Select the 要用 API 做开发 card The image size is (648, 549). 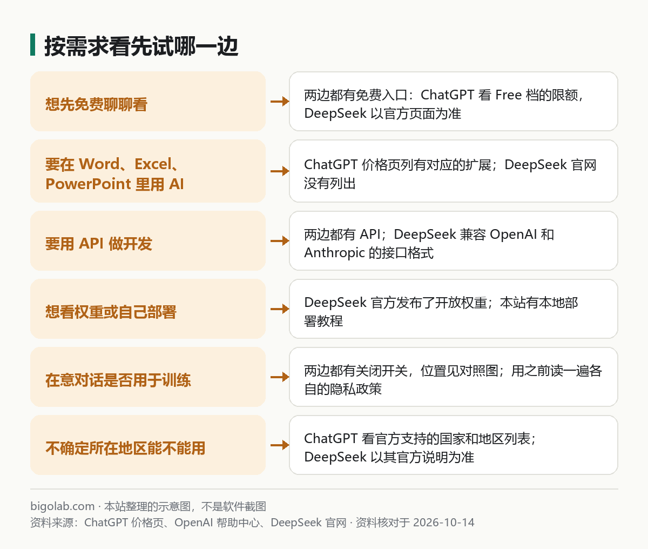tap(148, 240)
